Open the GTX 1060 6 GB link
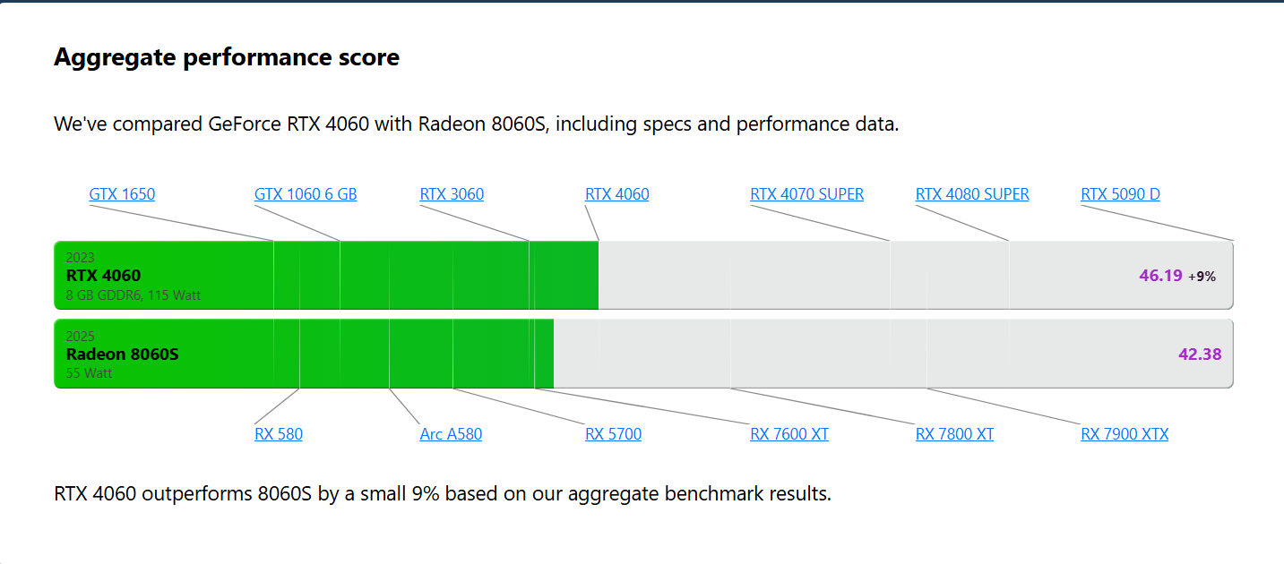Viewport: 1284px width, 564px height. click(x=306, y=194)
